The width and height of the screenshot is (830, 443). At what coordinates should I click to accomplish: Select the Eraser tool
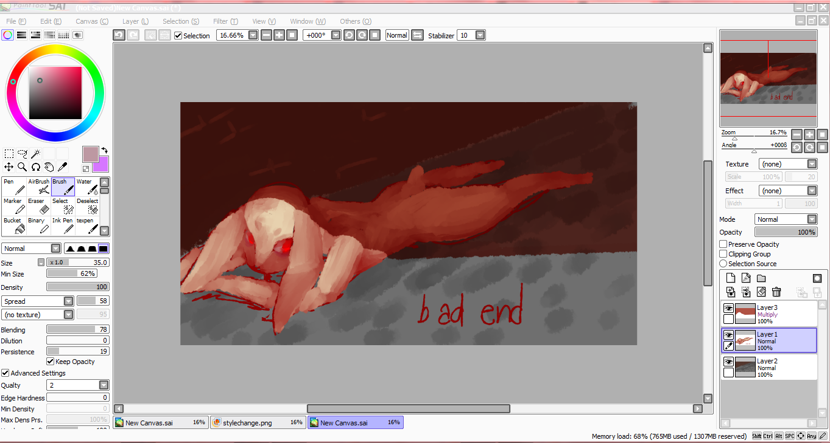38,206
